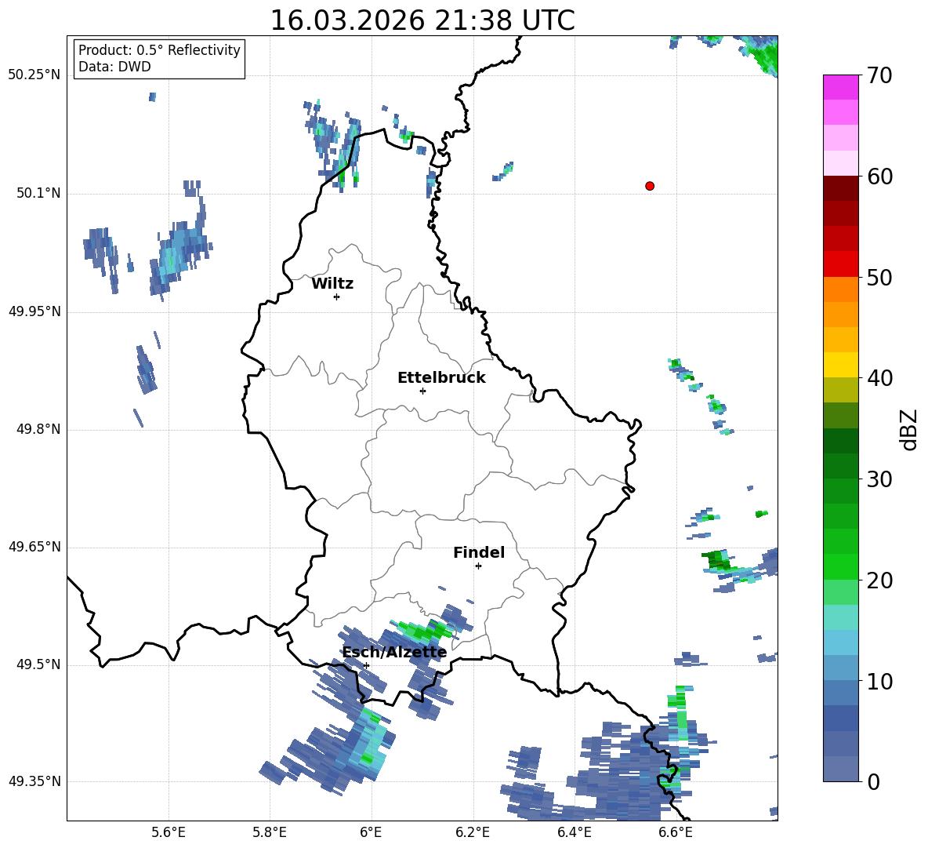Click the 6°E longitude label
The image size is (928, 848).
click(x=371, y=833)
